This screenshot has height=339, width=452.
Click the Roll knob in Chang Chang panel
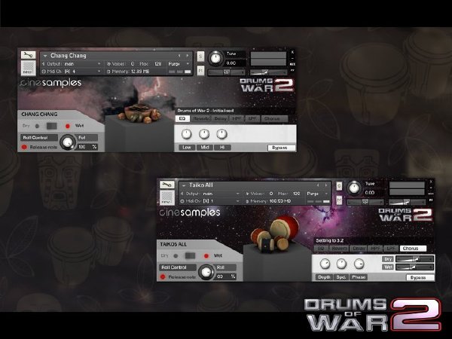68,142
